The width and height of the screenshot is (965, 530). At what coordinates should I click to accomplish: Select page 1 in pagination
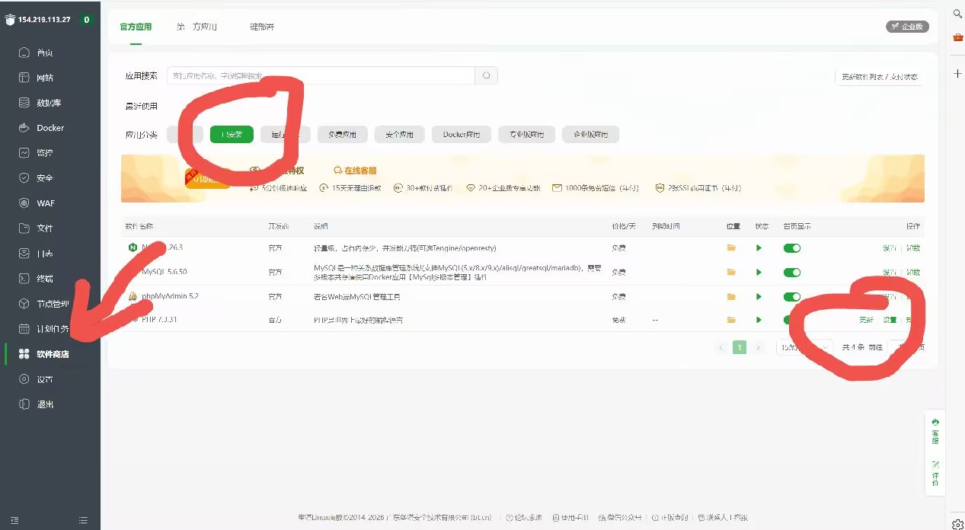tap(739, 346)
